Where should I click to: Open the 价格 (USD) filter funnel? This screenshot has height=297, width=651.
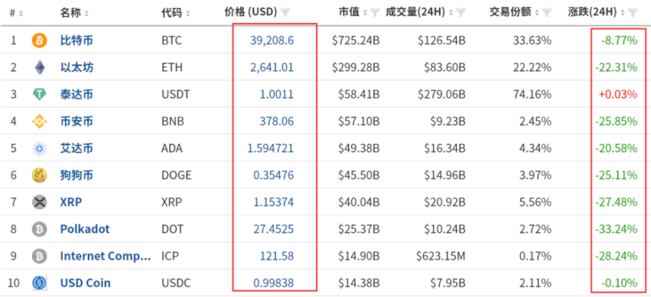[x=285, y=12]
